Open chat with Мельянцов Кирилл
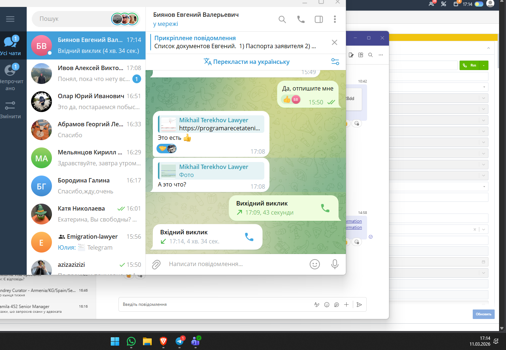This screenshot has width=506, height=350. coord(86,158)
